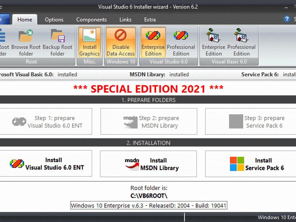The height and width of the screenshot is (222, 296).
Task: Toggle Disable Data Access for Windows 10
Action: (121, 42)
